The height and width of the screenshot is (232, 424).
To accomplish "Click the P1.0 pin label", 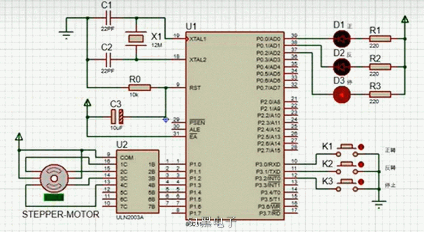I will tap(195, 164).
